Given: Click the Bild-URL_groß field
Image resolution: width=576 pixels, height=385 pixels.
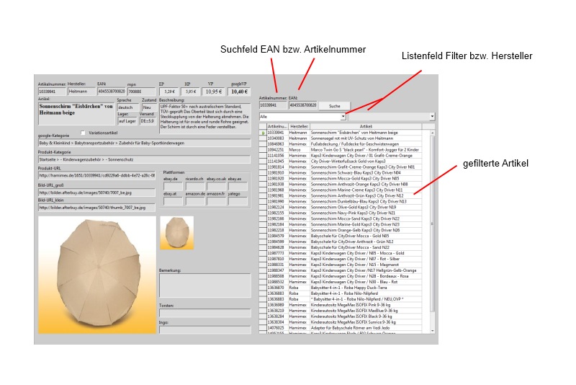Looking at the screenshot, I should click(x=96, y=192).
